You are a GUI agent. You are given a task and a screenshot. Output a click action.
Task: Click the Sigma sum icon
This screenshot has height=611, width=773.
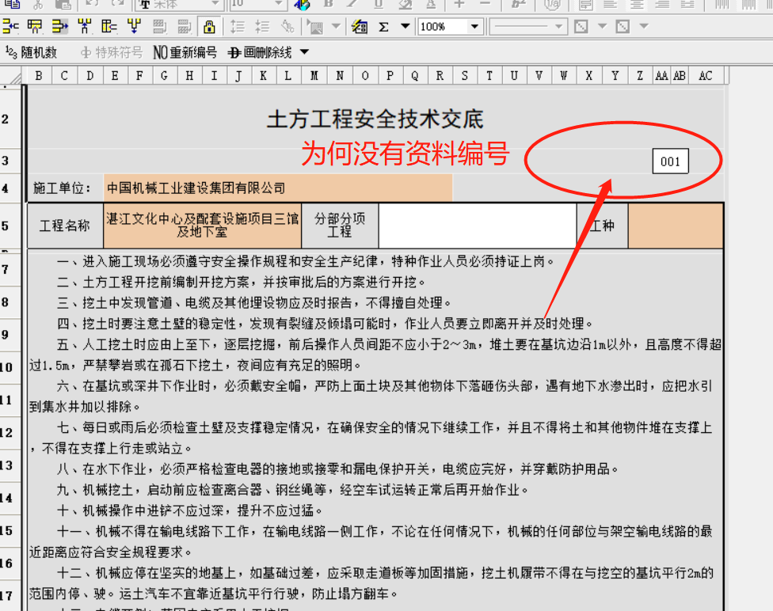tap(384, 27)
